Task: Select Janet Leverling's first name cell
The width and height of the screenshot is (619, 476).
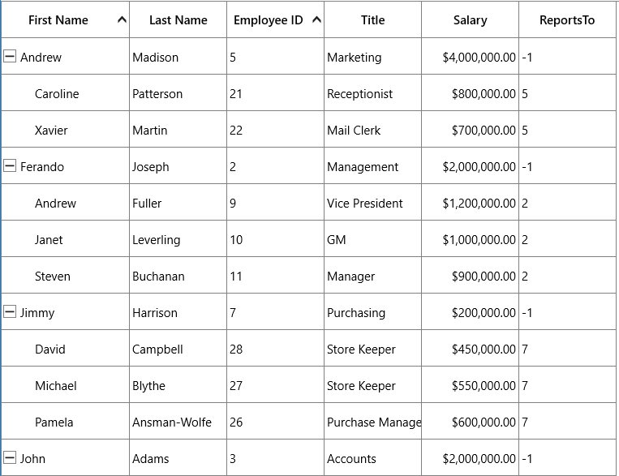Action: (x=66, y=239)
